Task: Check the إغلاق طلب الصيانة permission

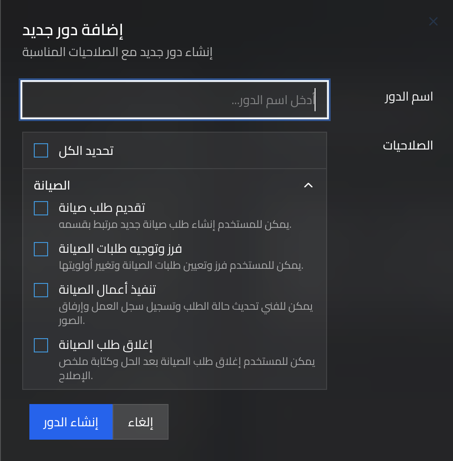Action: (x=40, y=345)
